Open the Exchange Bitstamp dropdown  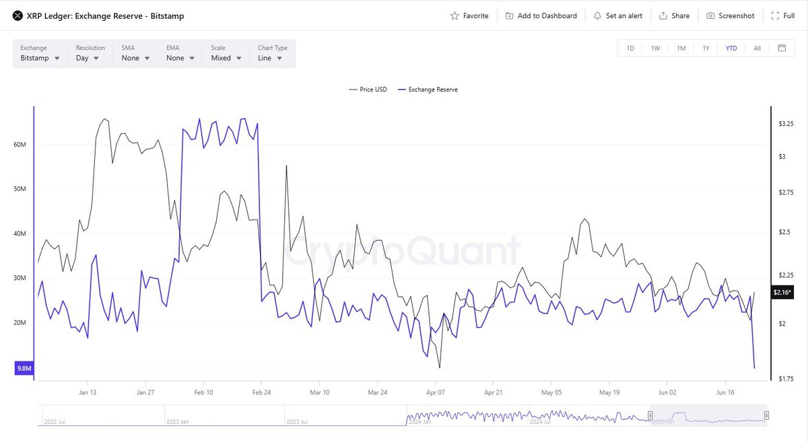pos(40,53)
